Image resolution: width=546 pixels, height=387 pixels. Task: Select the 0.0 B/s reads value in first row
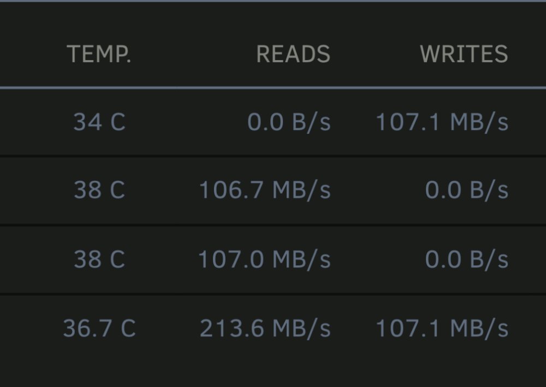[x=289, y=122]
